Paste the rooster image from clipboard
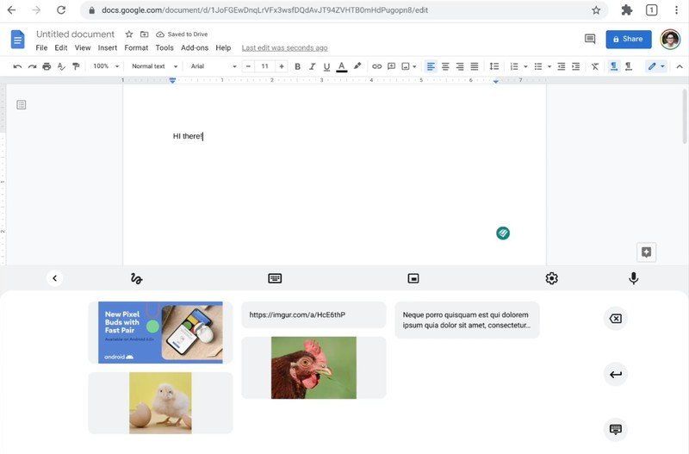The image size is (689, 454). point(313,368)
